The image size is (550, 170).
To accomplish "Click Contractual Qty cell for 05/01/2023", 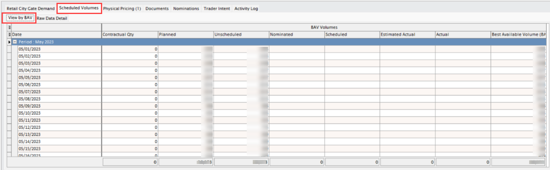I will 130,49.
